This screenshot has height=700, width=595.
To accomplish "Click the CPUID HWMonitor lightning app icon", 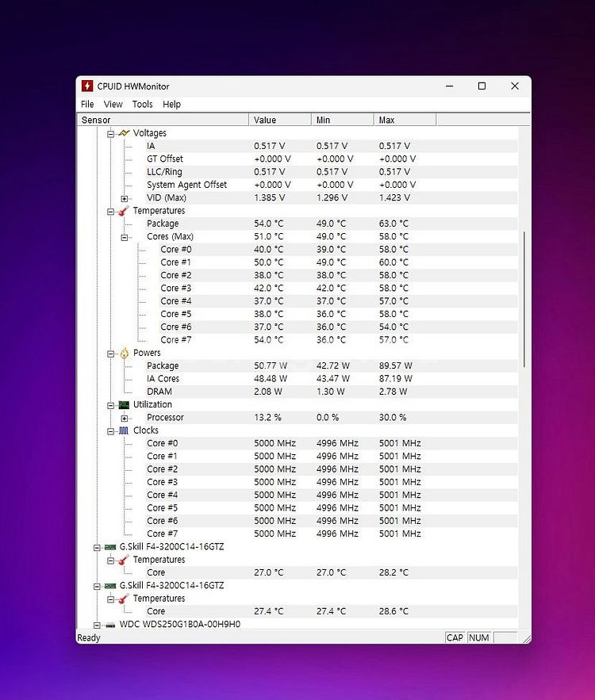I will click(87, 86).
